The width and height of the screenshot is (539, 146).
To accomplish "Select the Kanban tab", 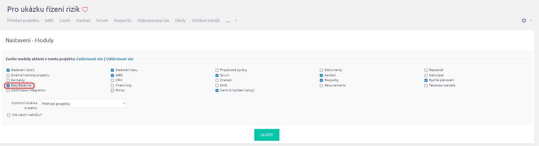I will point(83,20).
